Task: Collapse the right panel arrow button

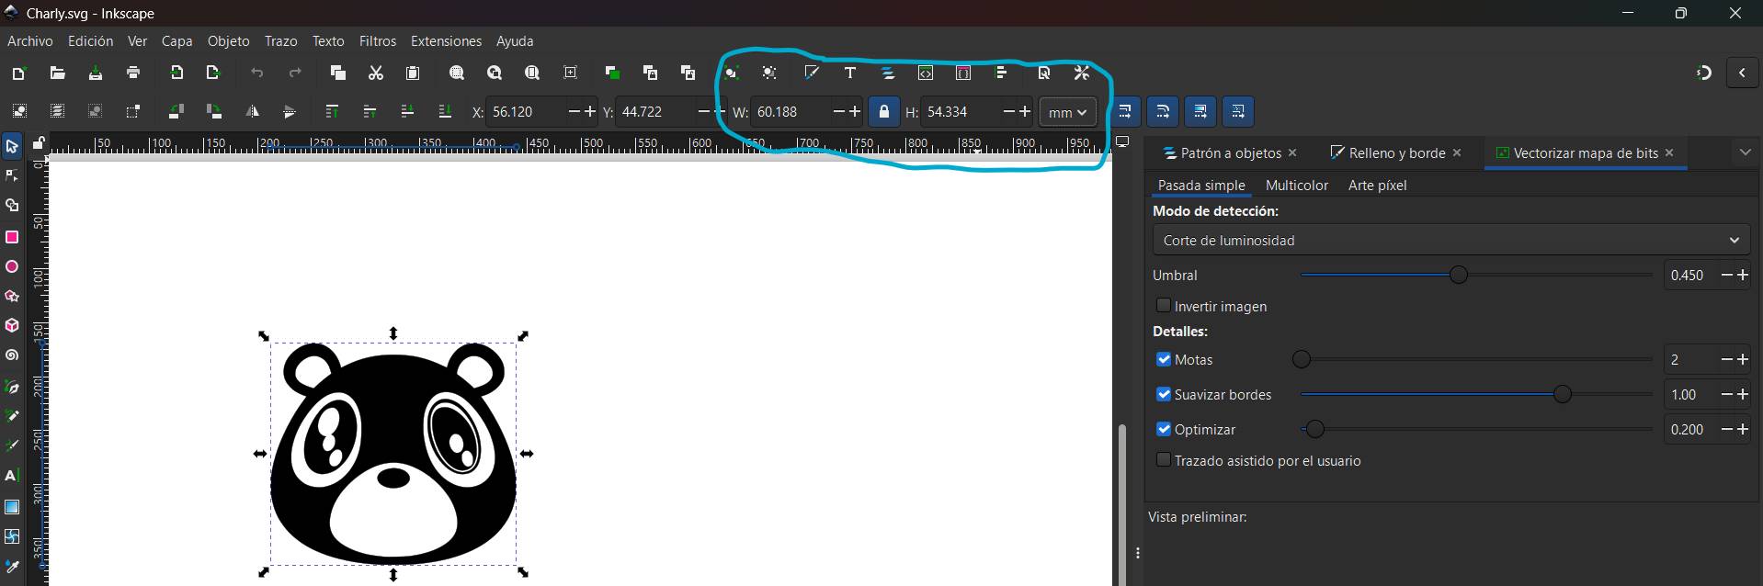Action: coord(1742,73)
